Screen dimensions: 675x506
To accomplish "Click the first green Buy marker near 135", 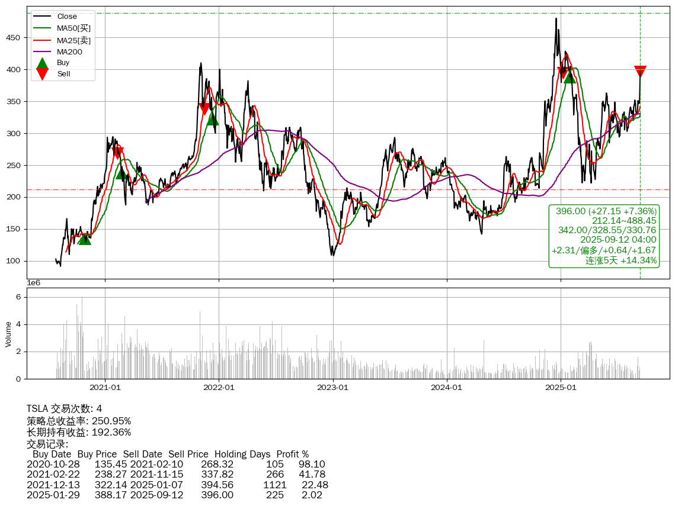I will (x=85, y=239).
